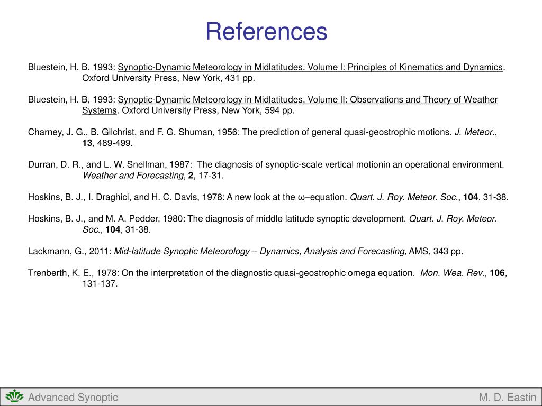Viewport: 542px width, 406px height.
Task: Open the underlined Volume I: Principles of Kinematics title
Action: [310, 67]
